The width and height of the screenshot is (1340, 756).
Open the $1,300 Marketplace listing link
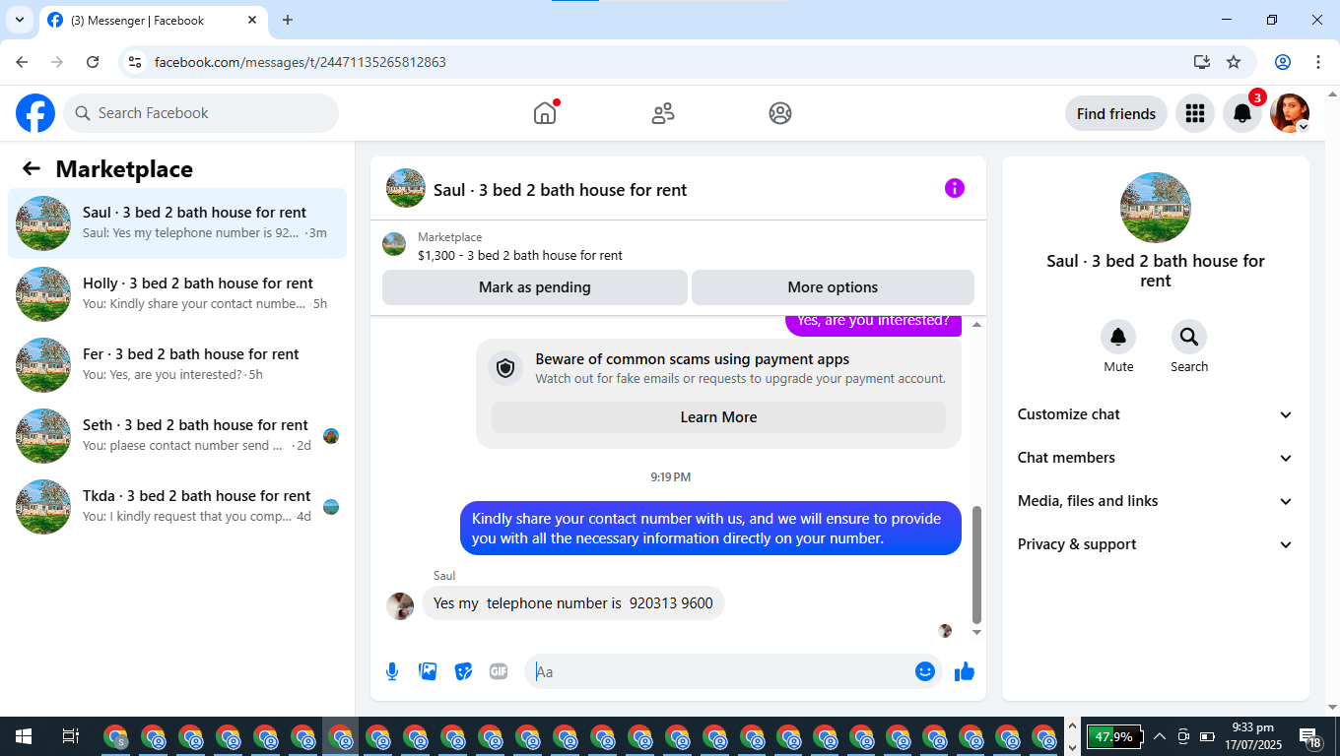[x=520, y=255]
